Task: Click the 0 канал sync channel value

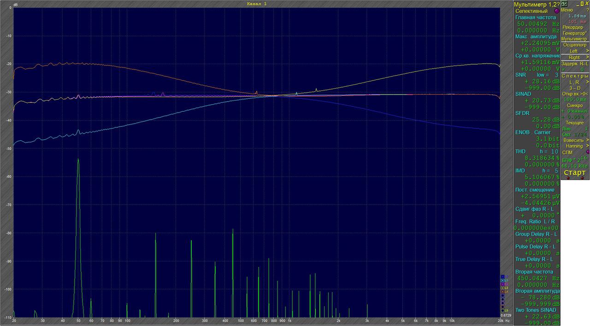Action: [x=574, y=111]
